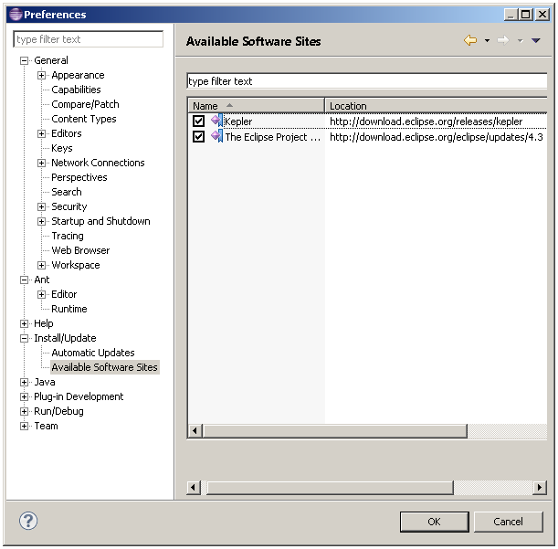Uncheck the Kepler site checkbox
The image size is (558, 549).
tap(198, 121)
